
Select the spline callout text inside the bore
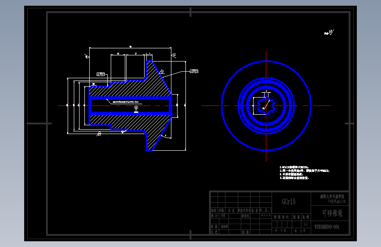click(126, 102)
